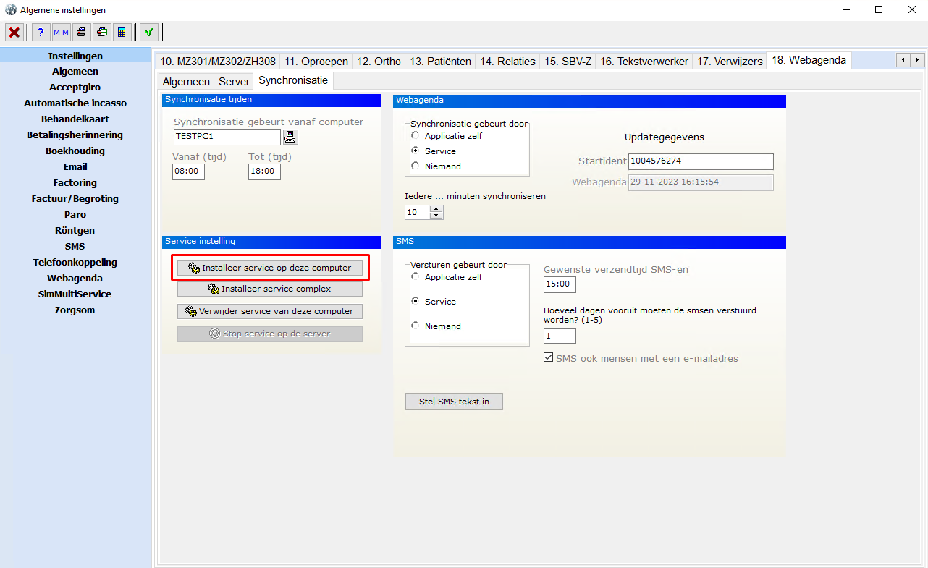Select Automatische incasso in the sidebar
Image resolution: width=928 pixels, height=568 pixels.
coord(75,103)
